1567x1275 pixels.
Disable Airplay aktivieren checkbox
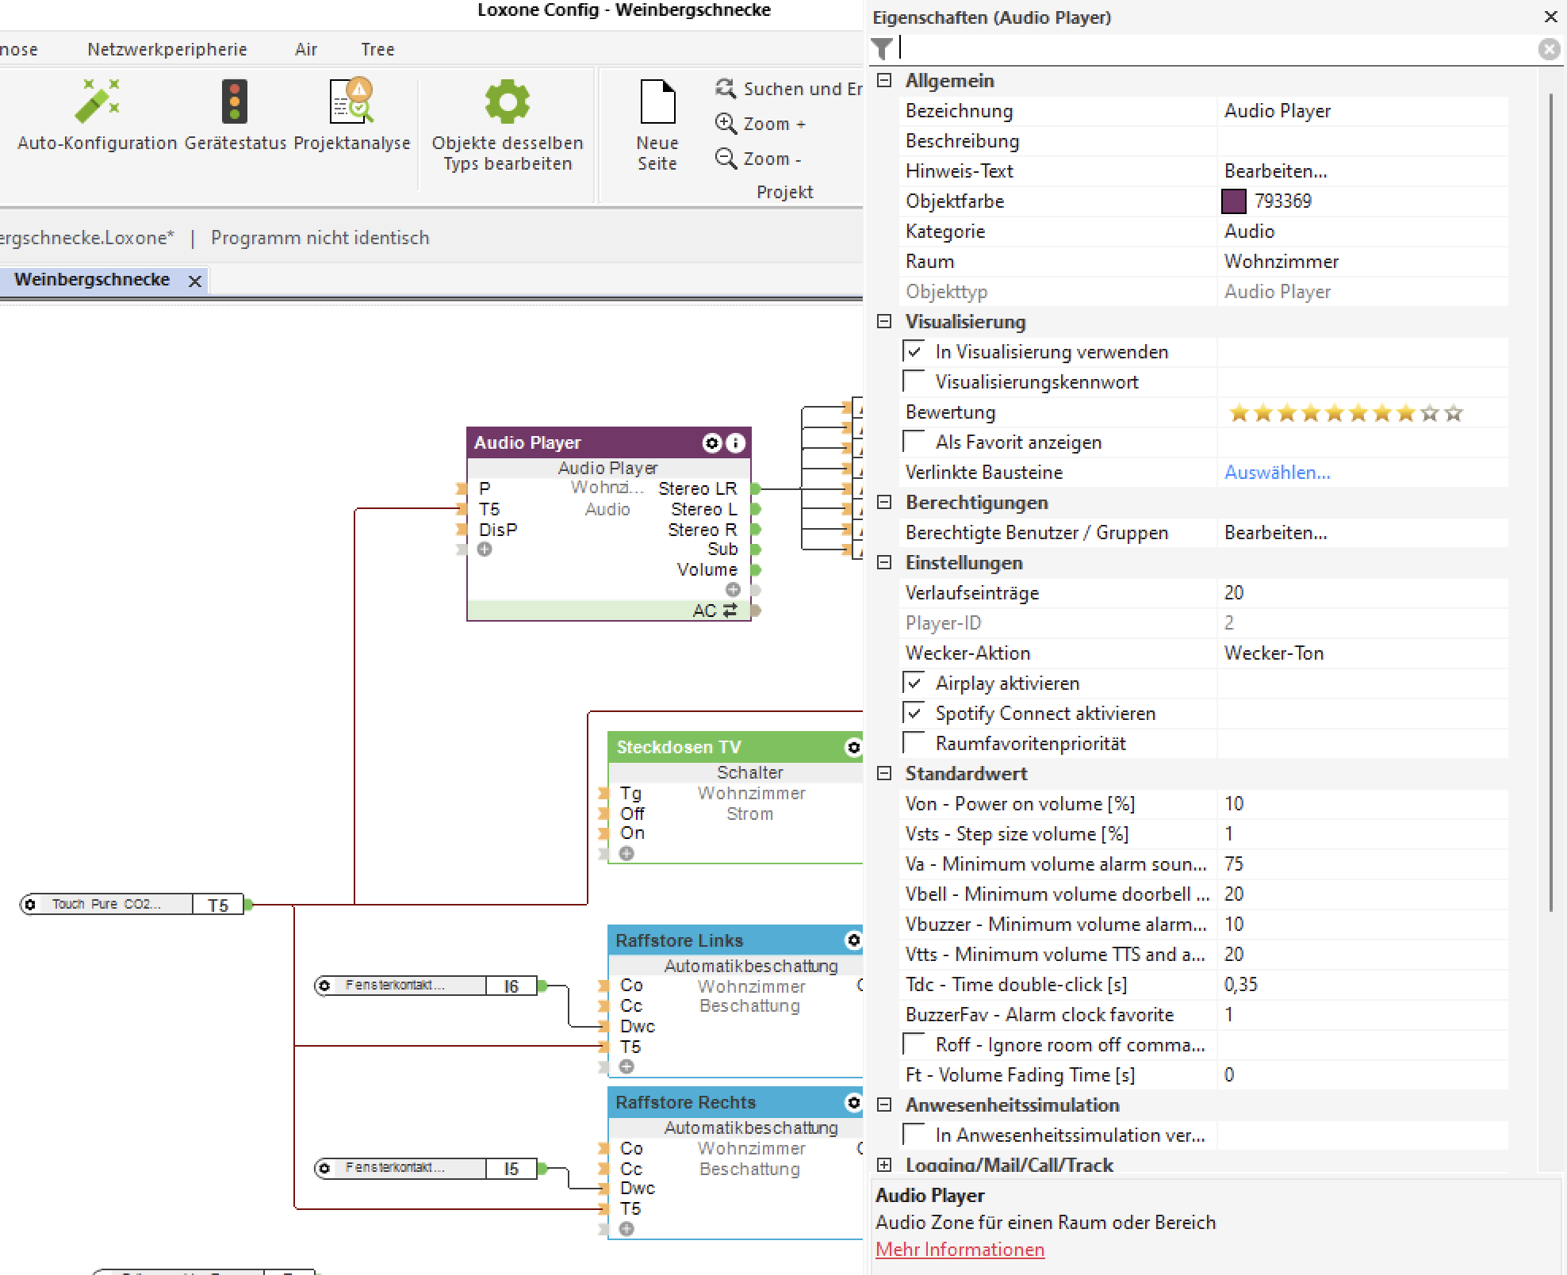pyautogui.click(x=914, y=683)
